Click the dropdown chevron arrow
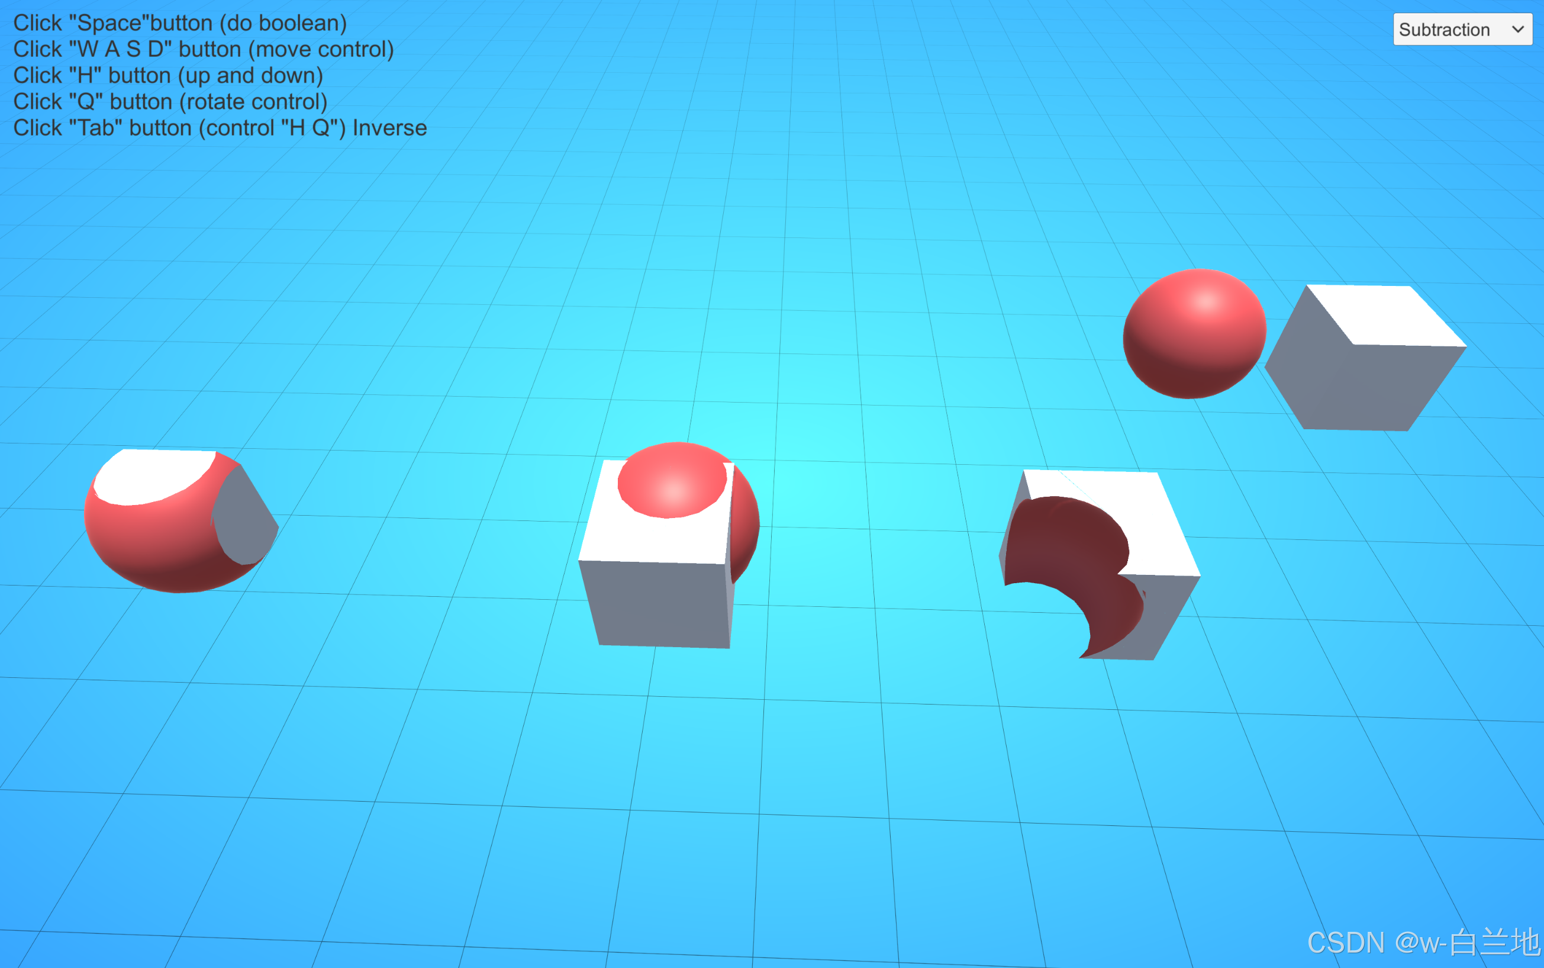Screen dimensions: 1544x968 click(1517, 30)
